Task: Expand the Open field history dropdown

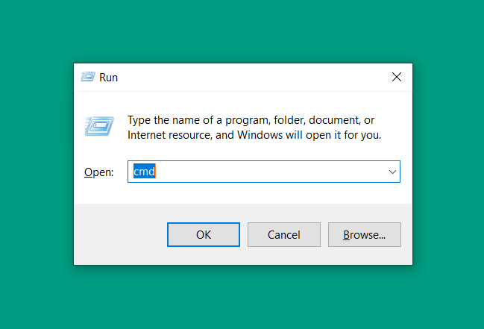Action: click(392, 172)
